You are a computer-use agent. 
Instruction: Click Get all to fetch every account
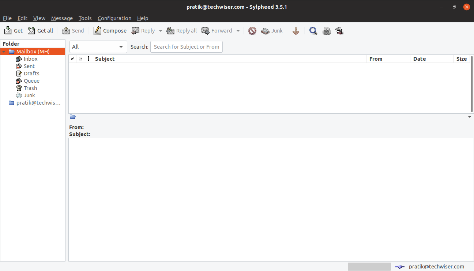tap(40, 31)
